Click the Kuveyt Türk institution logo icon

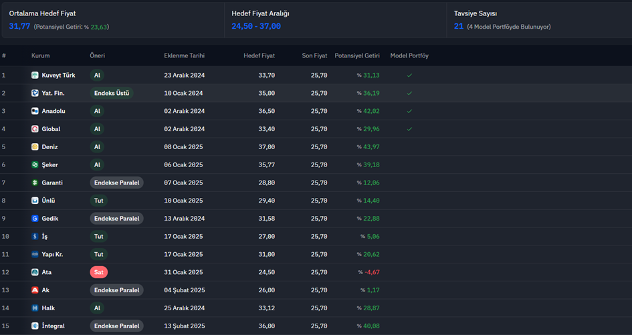click(35, 76)
